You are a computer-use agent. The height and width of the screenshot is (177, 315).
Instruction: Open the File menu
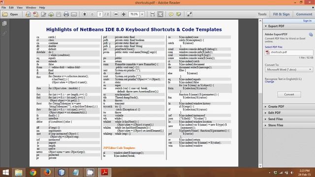pos(3,8)
